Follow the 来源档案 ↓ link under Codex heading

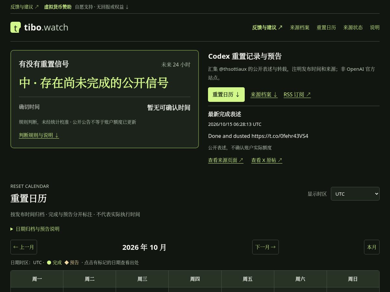tap(264, 94)
